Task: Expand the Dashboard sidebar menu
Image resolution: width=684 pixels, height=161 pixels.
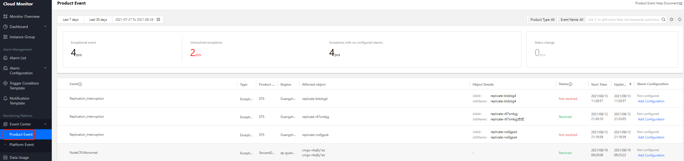Action: 45,27
